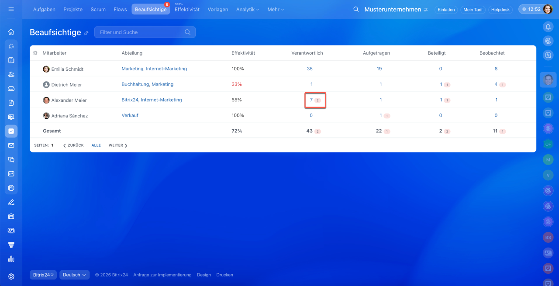Screen dimensions: 559x286
Task: Open the Vorlagen tab
Action: tap(217, 9)
